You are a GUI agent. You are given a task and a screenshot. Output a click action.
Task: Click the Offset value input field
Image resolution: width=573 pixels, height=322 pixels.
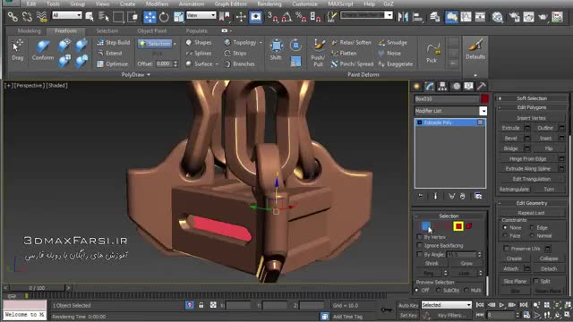coord(164,64)
